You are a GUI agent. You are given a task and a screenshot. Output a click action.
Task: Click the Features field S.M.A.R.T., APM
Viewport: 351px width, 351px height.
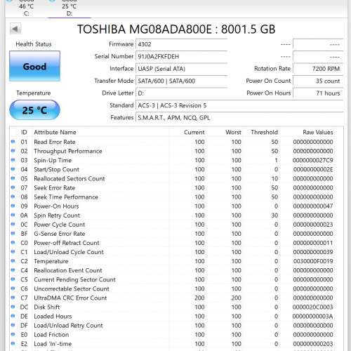(x=239, y=118)
